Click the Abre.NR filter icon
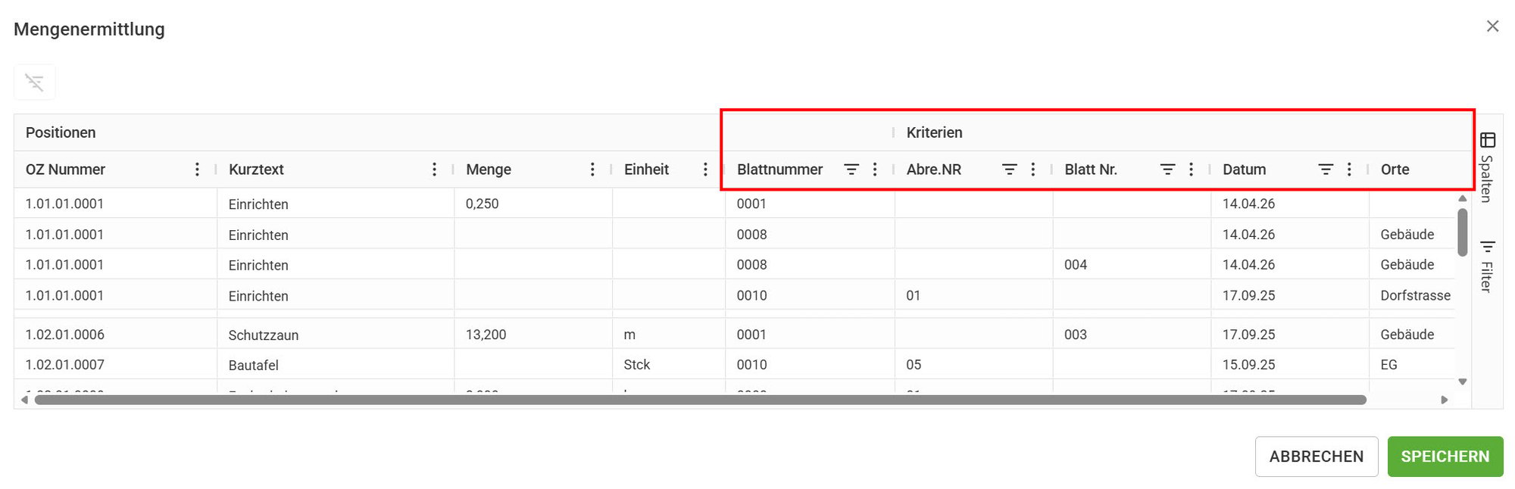The image size is (1515, 489). click(x=1010, y=170)
